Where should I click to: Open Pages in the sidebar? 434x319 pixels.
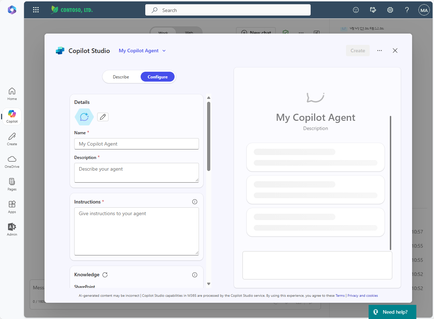pyautogui.click(x=12, y=184)
